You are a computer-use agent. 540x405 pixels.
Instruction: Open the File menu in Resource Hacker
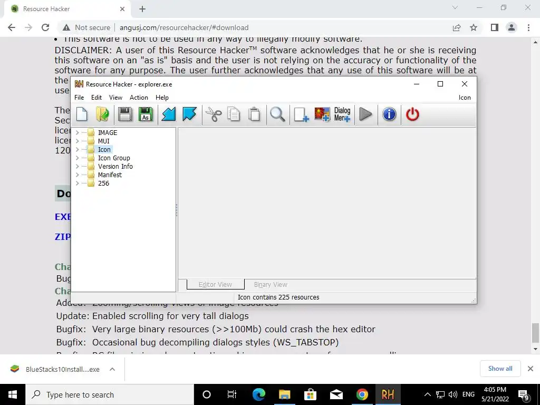click(x=79, y=98)
